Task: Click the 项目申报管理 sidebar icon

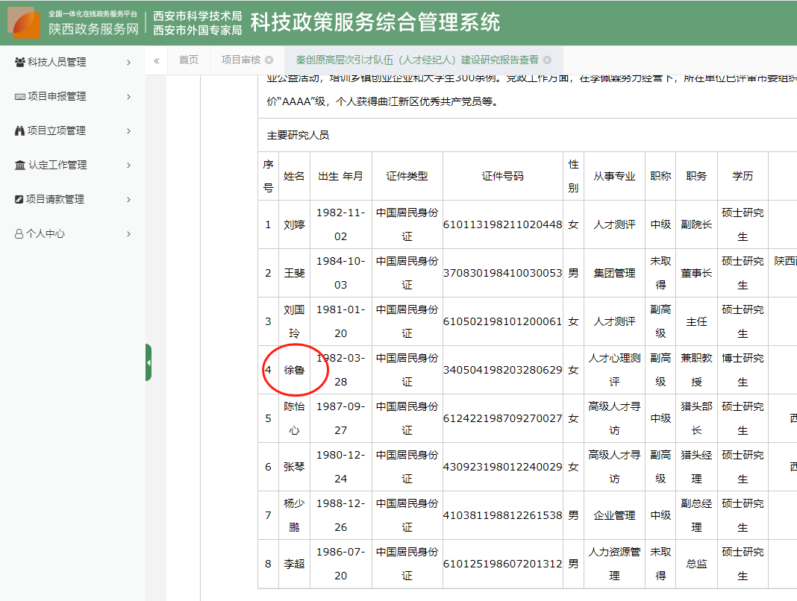Action: [x=19, y=96]
